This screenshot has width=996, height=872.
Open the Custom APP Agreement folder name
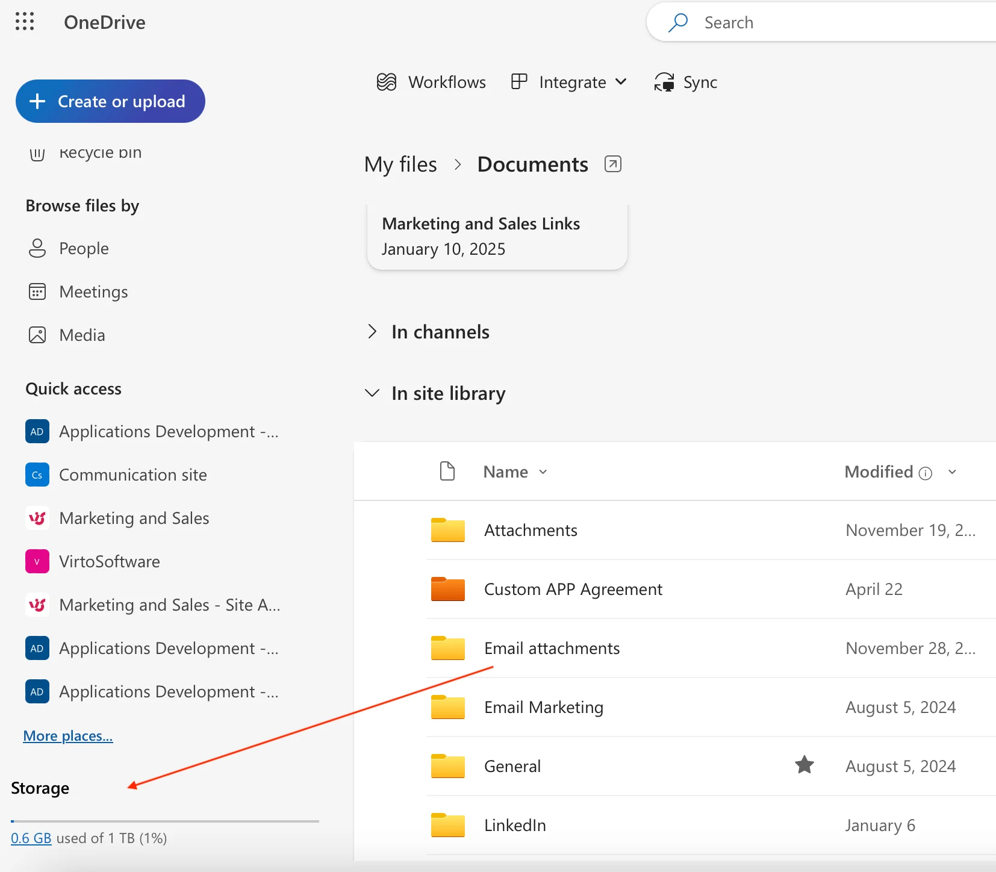[x=573, y=589]
